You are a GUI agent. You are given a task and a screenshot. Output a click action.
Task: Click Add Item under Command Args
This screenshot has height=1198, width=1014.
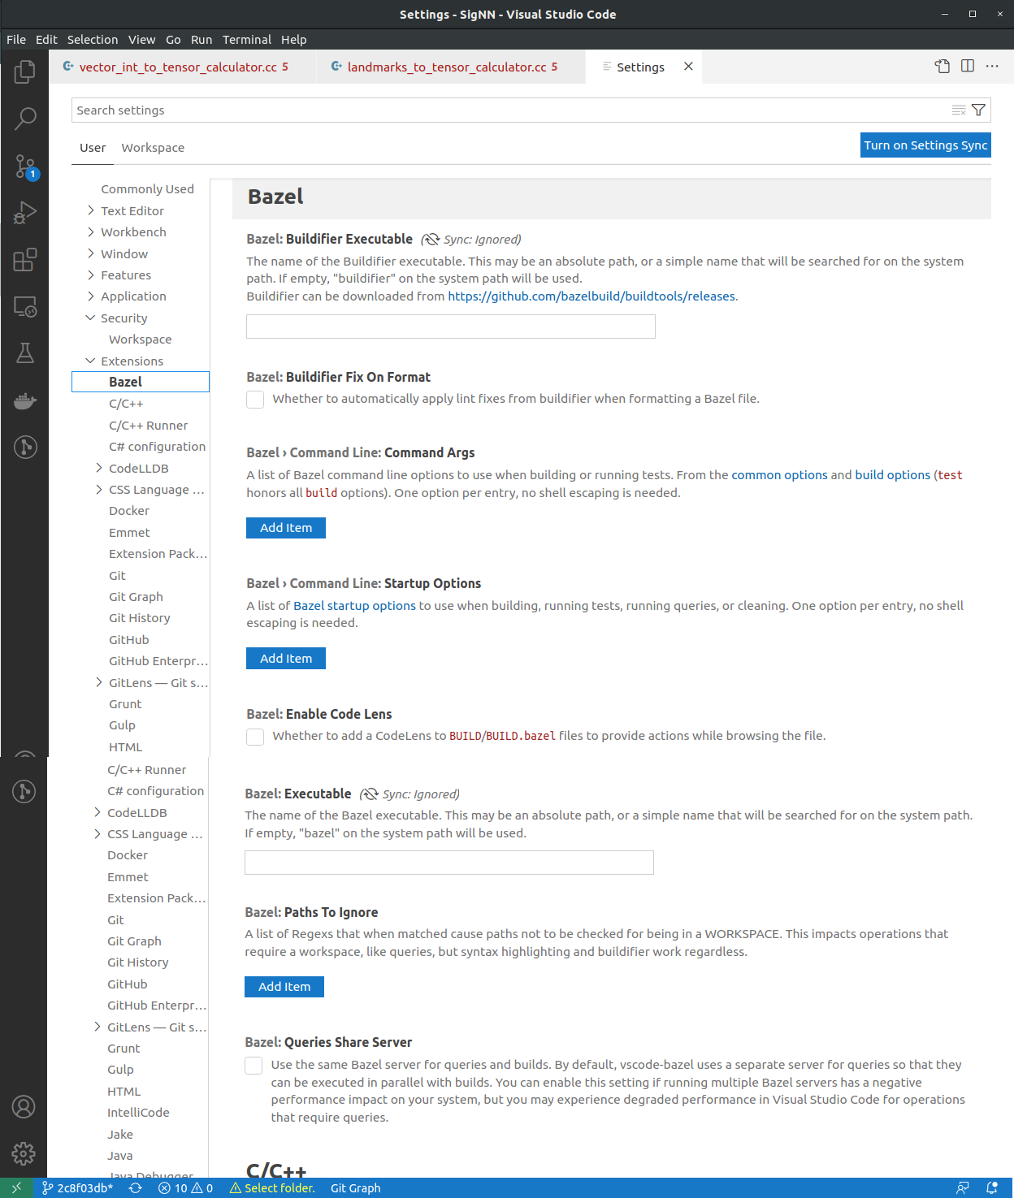click(286, 528)
